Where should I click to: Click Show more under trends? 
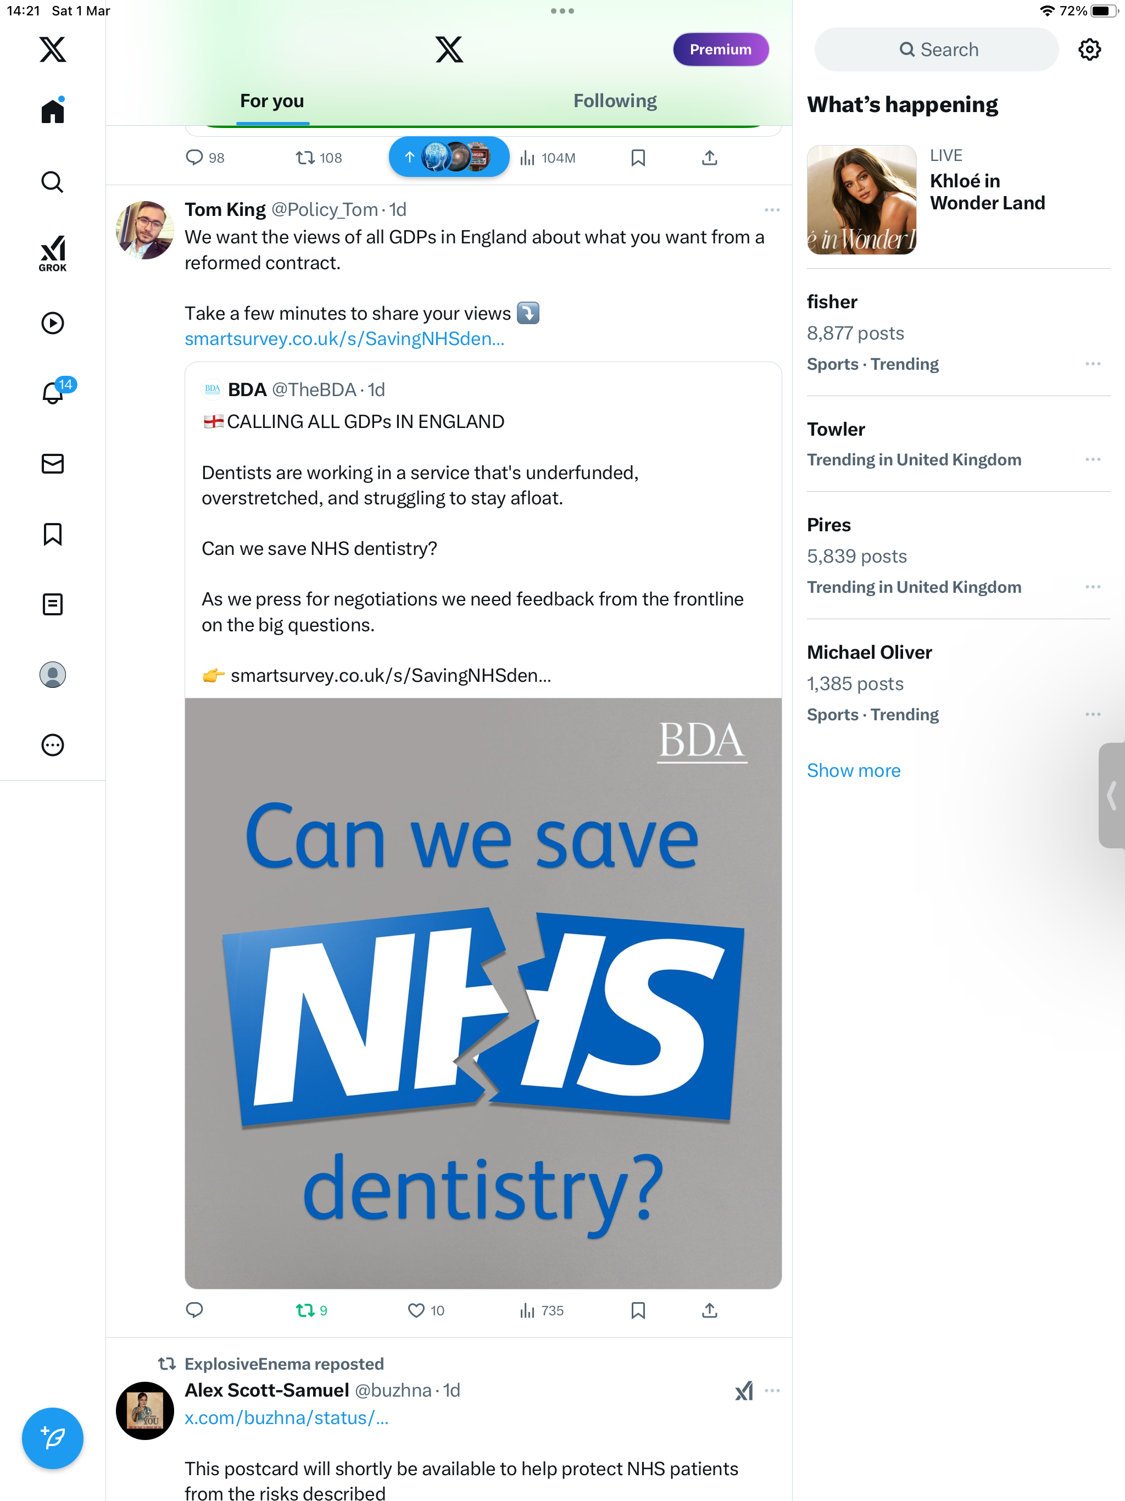point(854,770)
